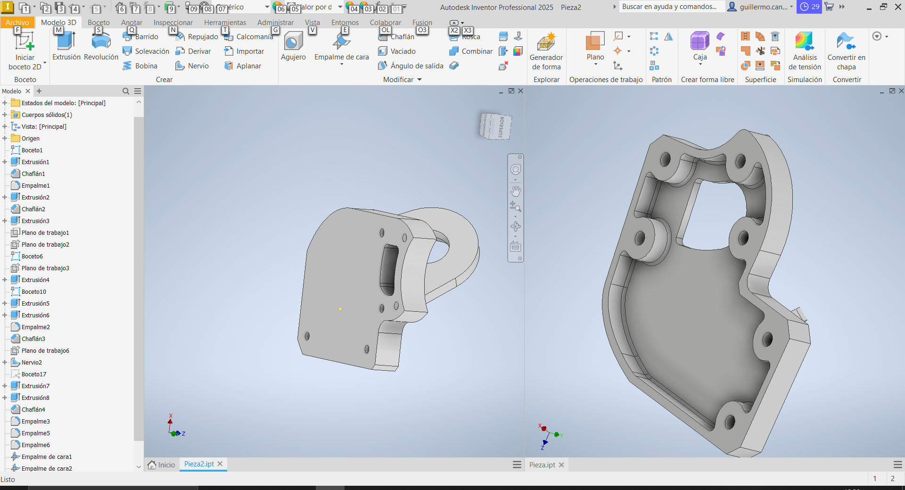Select the Nervio rib tool
Screen dimensions: 905x490
[x=191, y=66]
